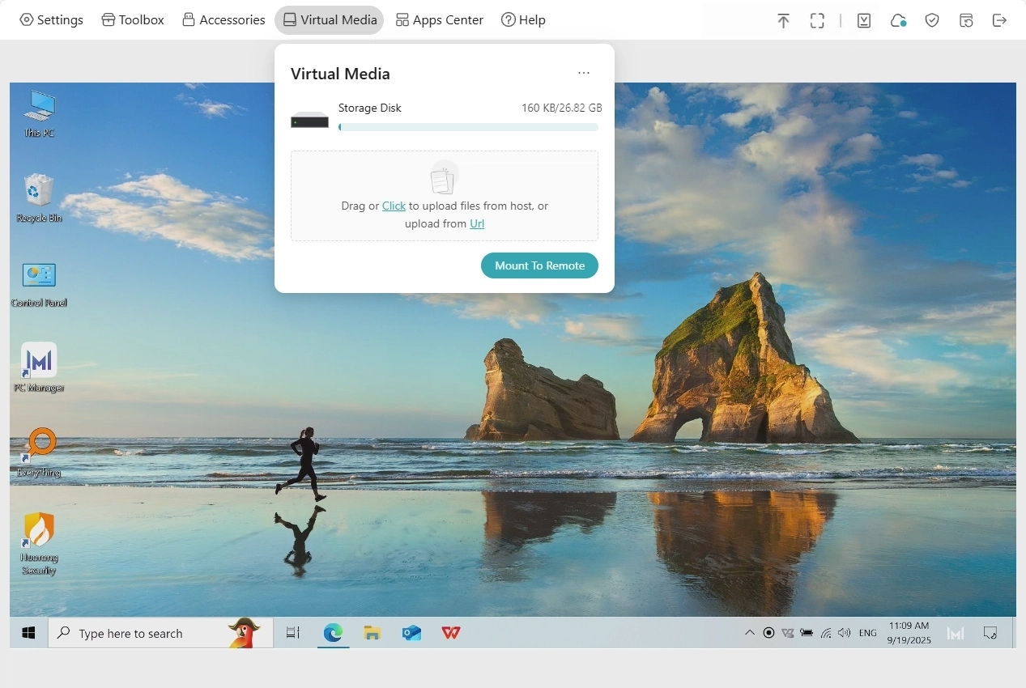This screenshot has width=1026, height=688.
Task: Click the window restore history icon
Action: pyautogui.click(x=966, y=21)
